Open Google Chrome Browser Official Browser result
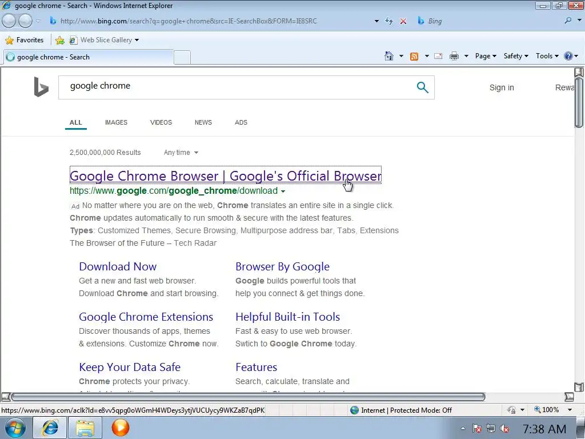Viewport: 585px width, 439px height. (x=225, y=176)
